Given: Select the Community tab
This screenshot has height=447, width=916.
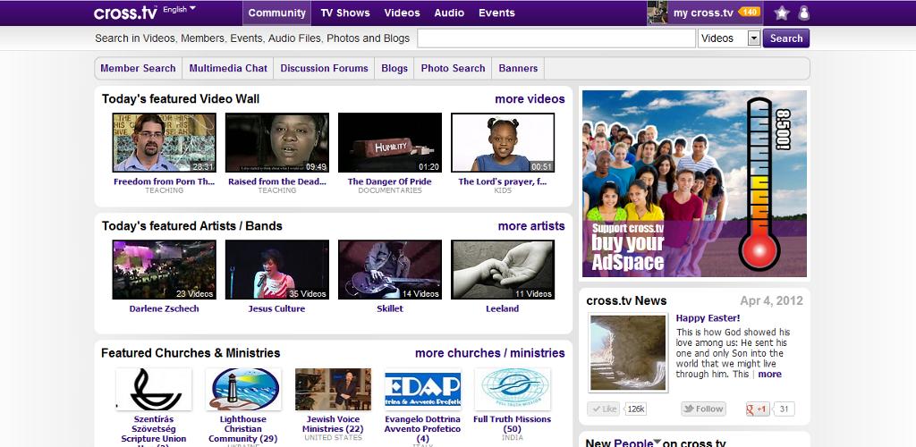Looking at the screenshot, I should [x=277, y=13].
